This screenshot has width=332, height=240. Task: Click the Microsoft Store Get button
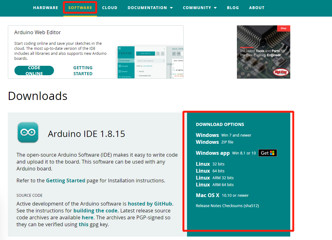pyautogui.click(x=268, y=153)
